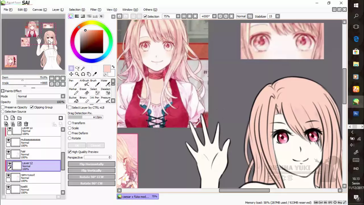This screenshot has width=364, height=205.
Task: Expand the Paints Effect section
Action: click(3, 91)
